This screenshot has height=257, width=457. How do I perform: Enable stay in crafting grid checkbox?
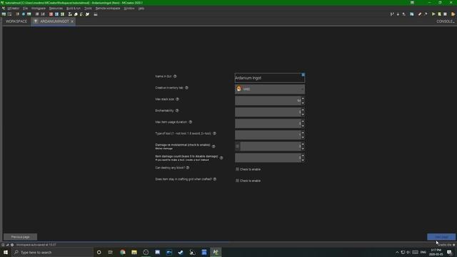click(x=237, y=181)
